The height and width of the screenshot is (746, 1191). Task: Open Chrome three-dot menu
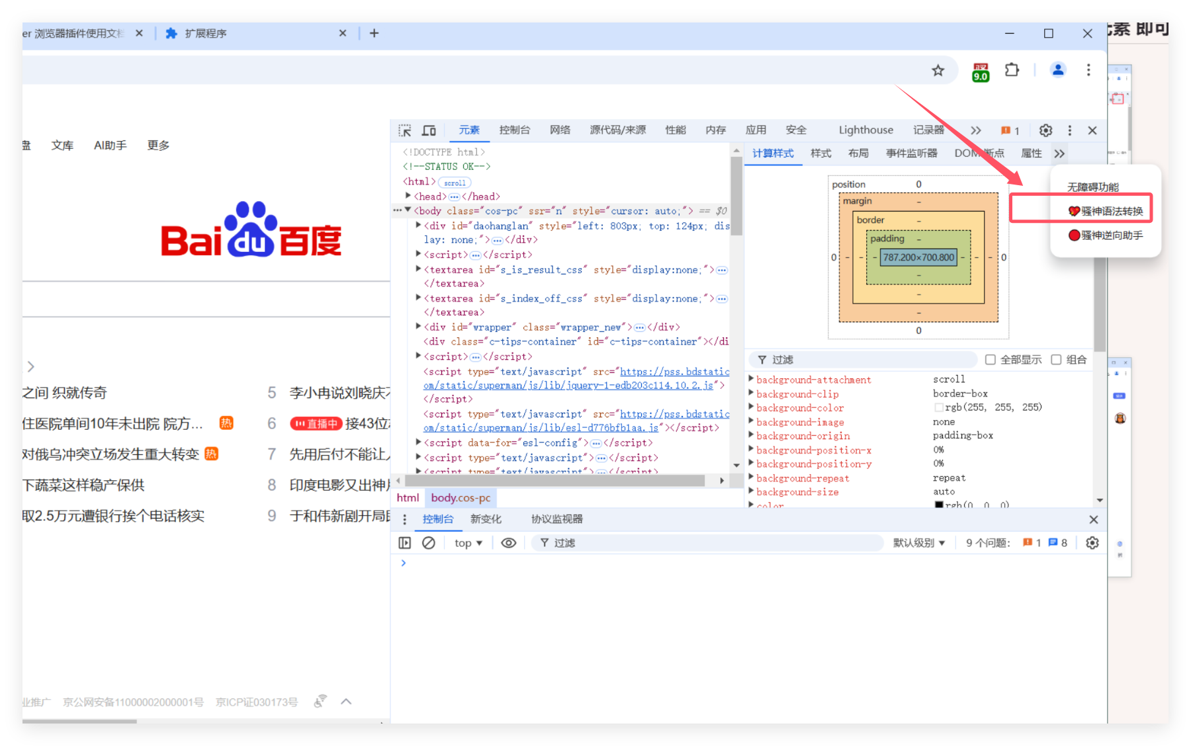click(1088, 69)
